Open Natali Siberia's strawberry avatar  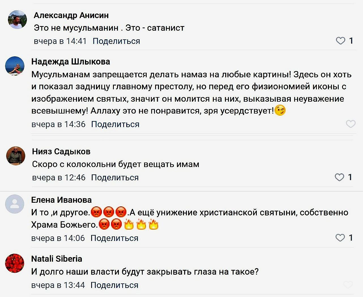[x=15, y=263]
